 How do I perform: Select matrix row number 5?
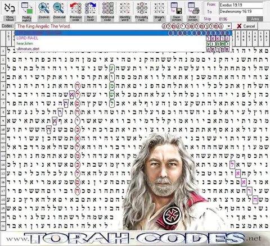click(x=3, y=86)
